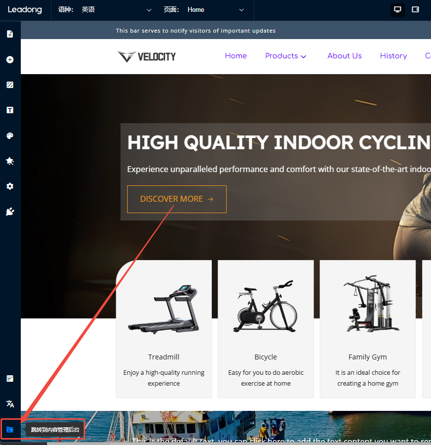This screenshot has height=445, width=431.
Task: Open the settings gear icon in sidebar
Action: tap(10, 186)
